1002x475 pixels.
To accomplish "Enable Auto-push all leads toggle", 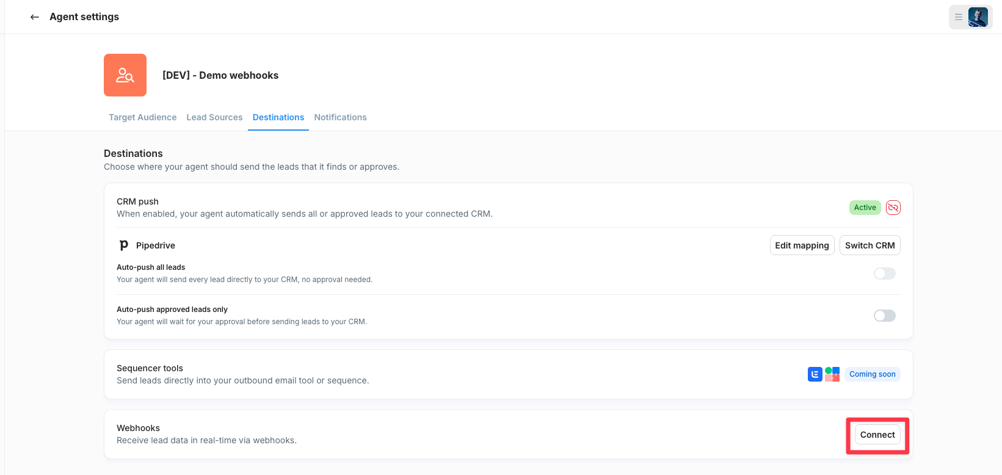I will [884, 274].
